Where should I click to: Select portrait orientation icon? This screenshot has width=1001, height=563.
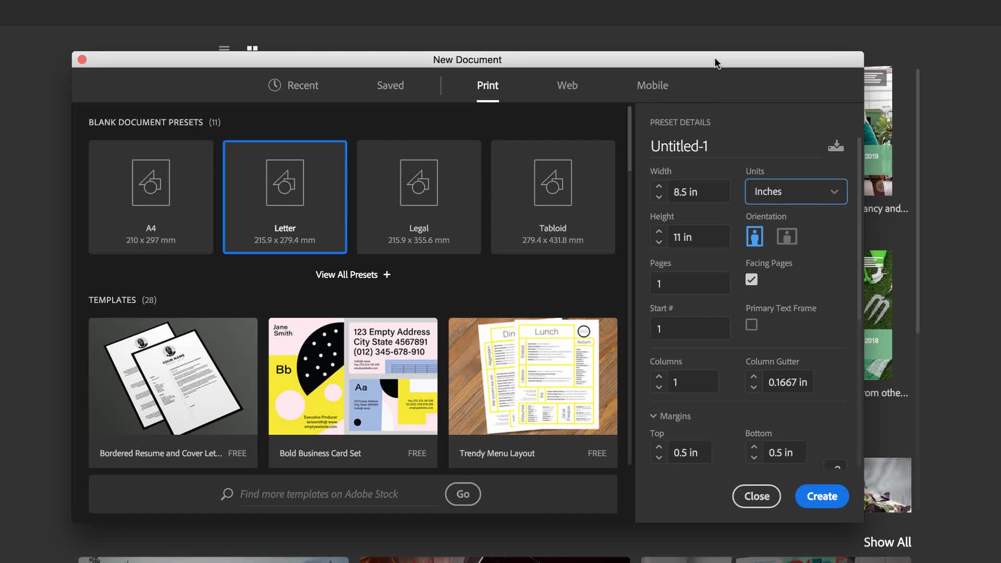click(754, 236)
